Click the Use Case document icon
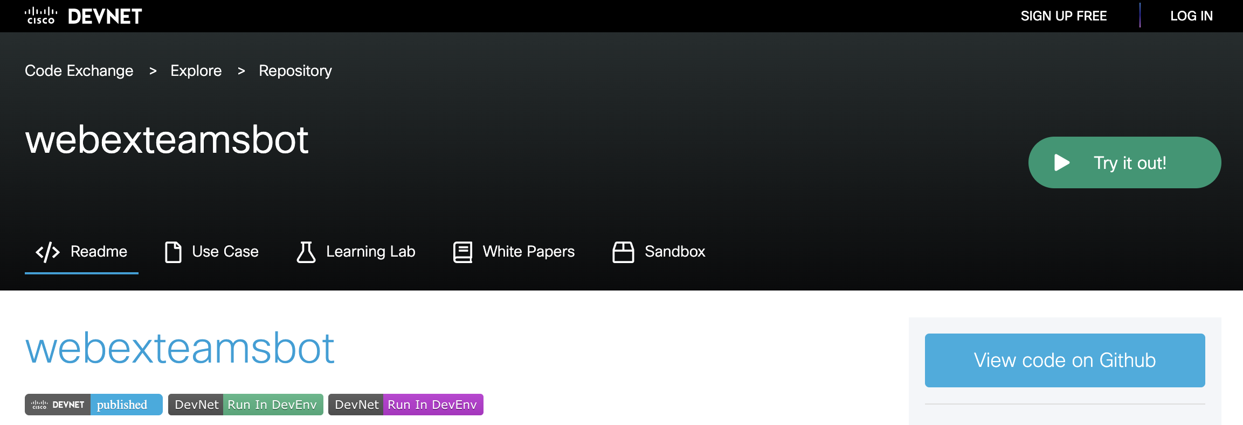The image size is (1243, 425). (173, 252)
